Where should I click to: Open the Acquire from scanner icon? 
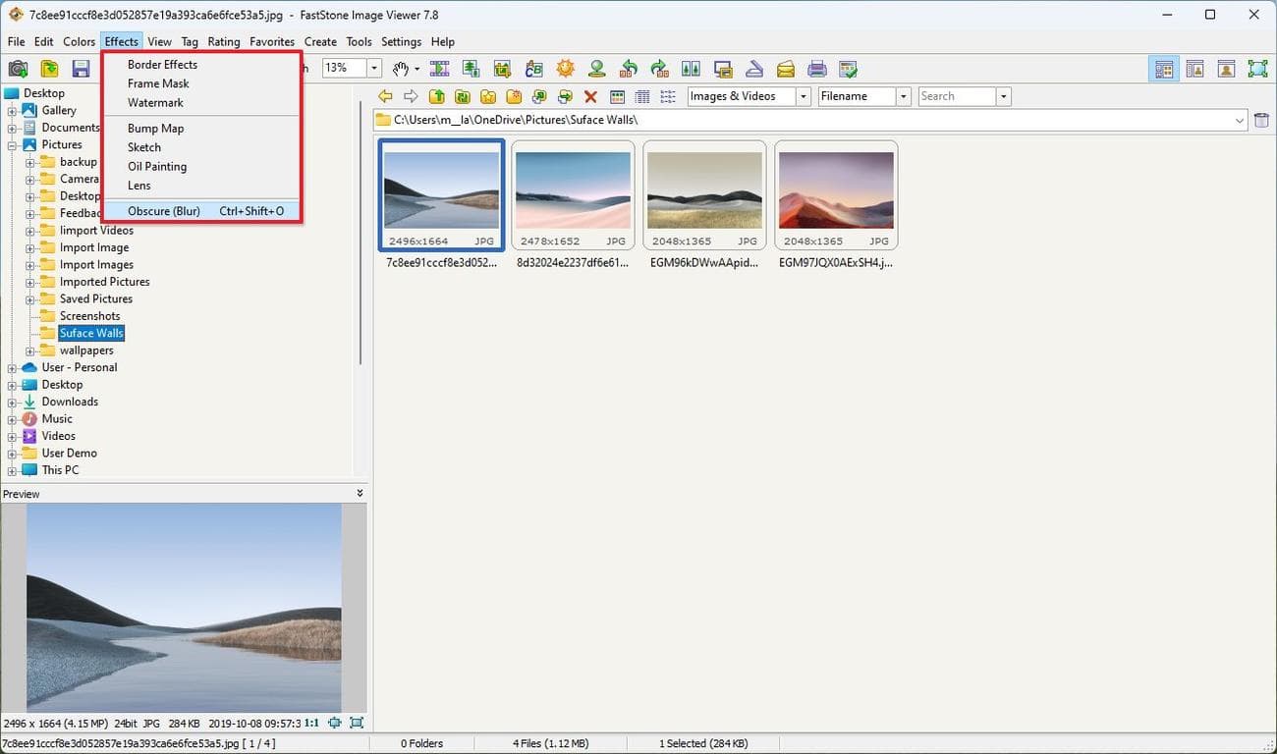point(753,69)
